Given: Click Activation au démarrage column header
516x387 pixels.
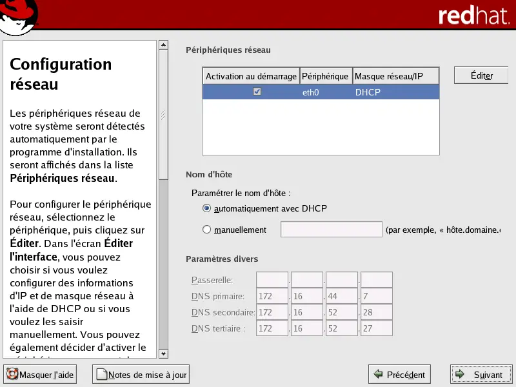Looking at the screenshot, I should tap(251, 76).
